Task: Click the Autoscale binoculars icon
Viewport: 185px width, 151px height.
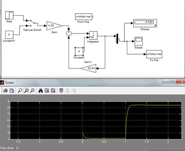Action: click(41, 91)
